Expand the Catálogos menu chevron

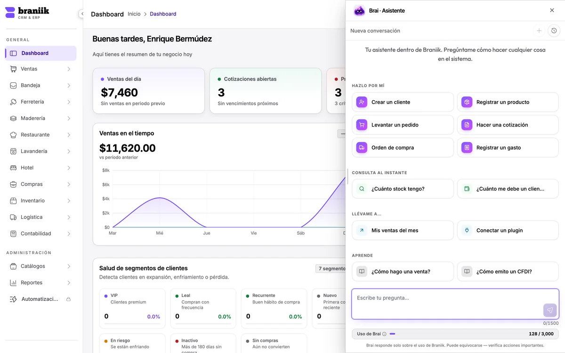tap(69, 266)
